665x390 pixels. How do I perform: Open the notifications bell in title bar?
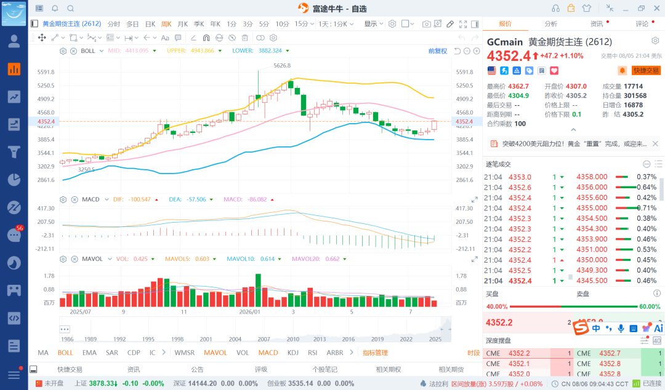55,9
